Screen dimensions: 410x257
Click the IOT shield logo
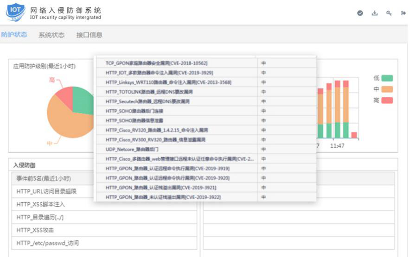coord(15,13)
